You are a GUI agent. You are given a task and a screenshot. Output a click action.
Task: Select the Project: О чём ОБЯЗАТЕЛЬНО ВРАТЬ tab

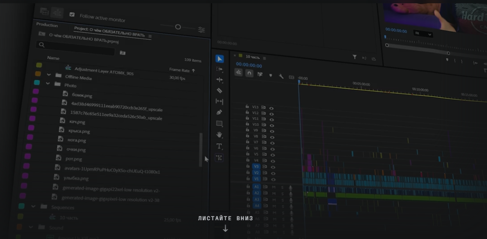coord(109,32)
